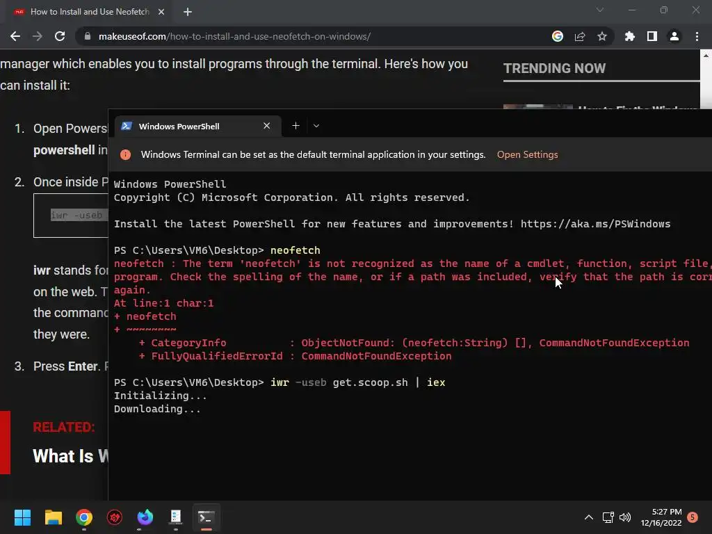Image resolution: width=712 pixels, height=534 pixels.
Task: Click the lock icon in address bar
Action: point(88,36)
